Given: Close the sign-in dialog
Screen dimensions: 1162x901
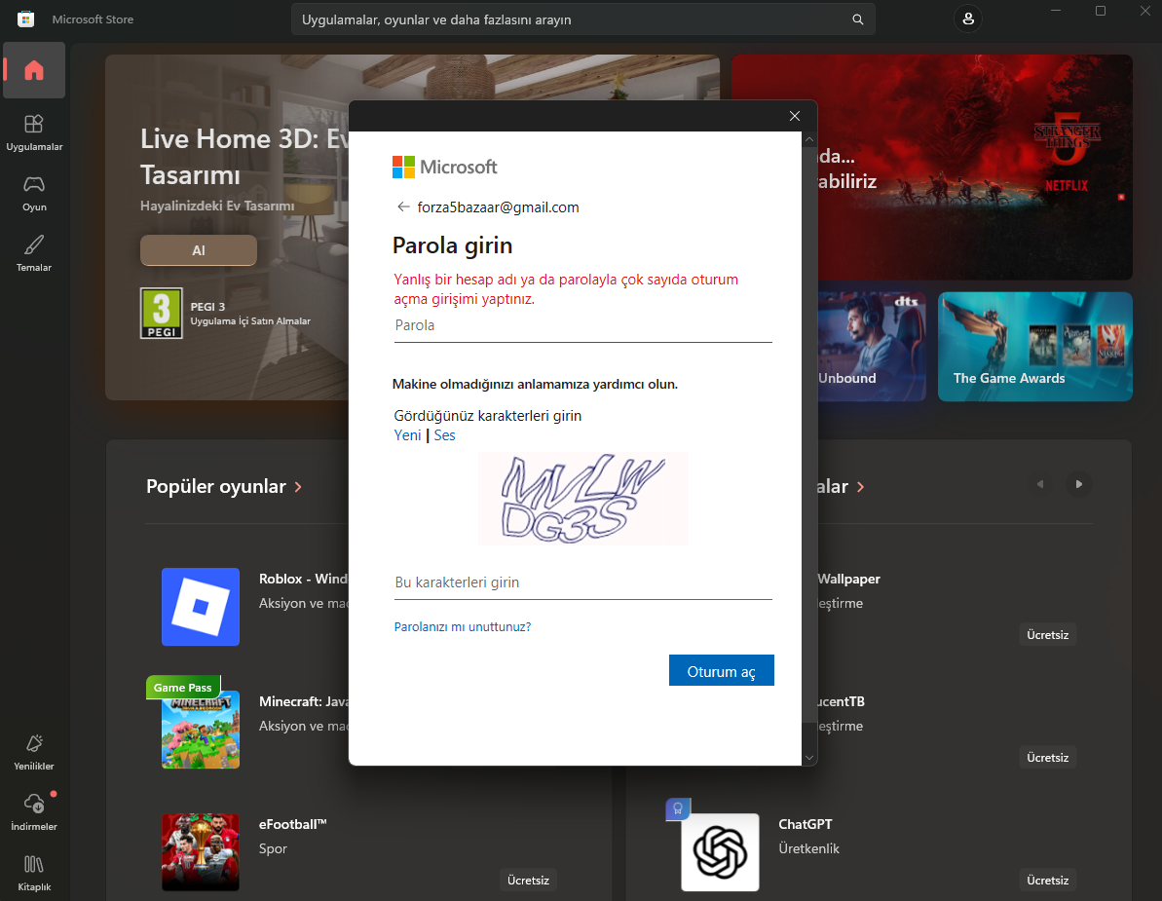Looking at the screenshot, I should pos(795,116).
